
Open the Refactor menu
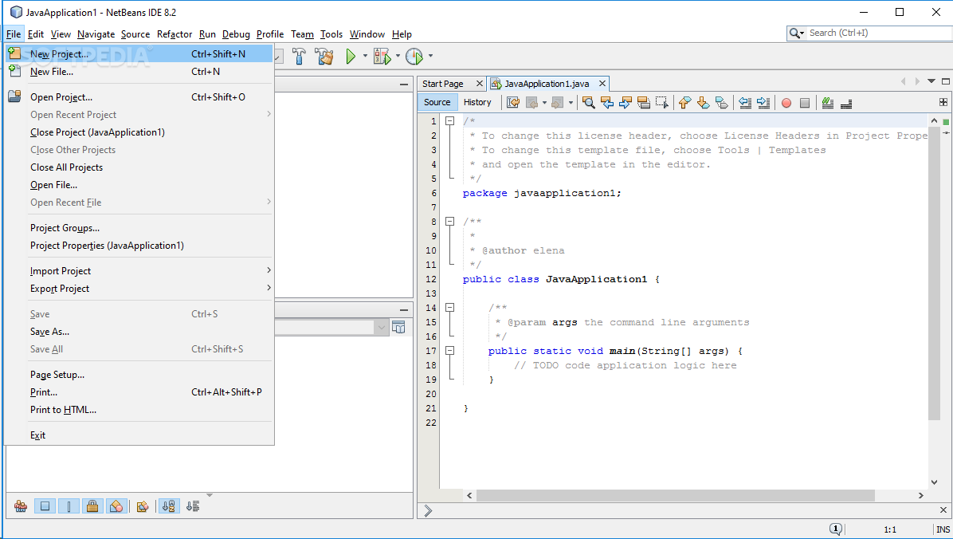[x=175, y=34]
